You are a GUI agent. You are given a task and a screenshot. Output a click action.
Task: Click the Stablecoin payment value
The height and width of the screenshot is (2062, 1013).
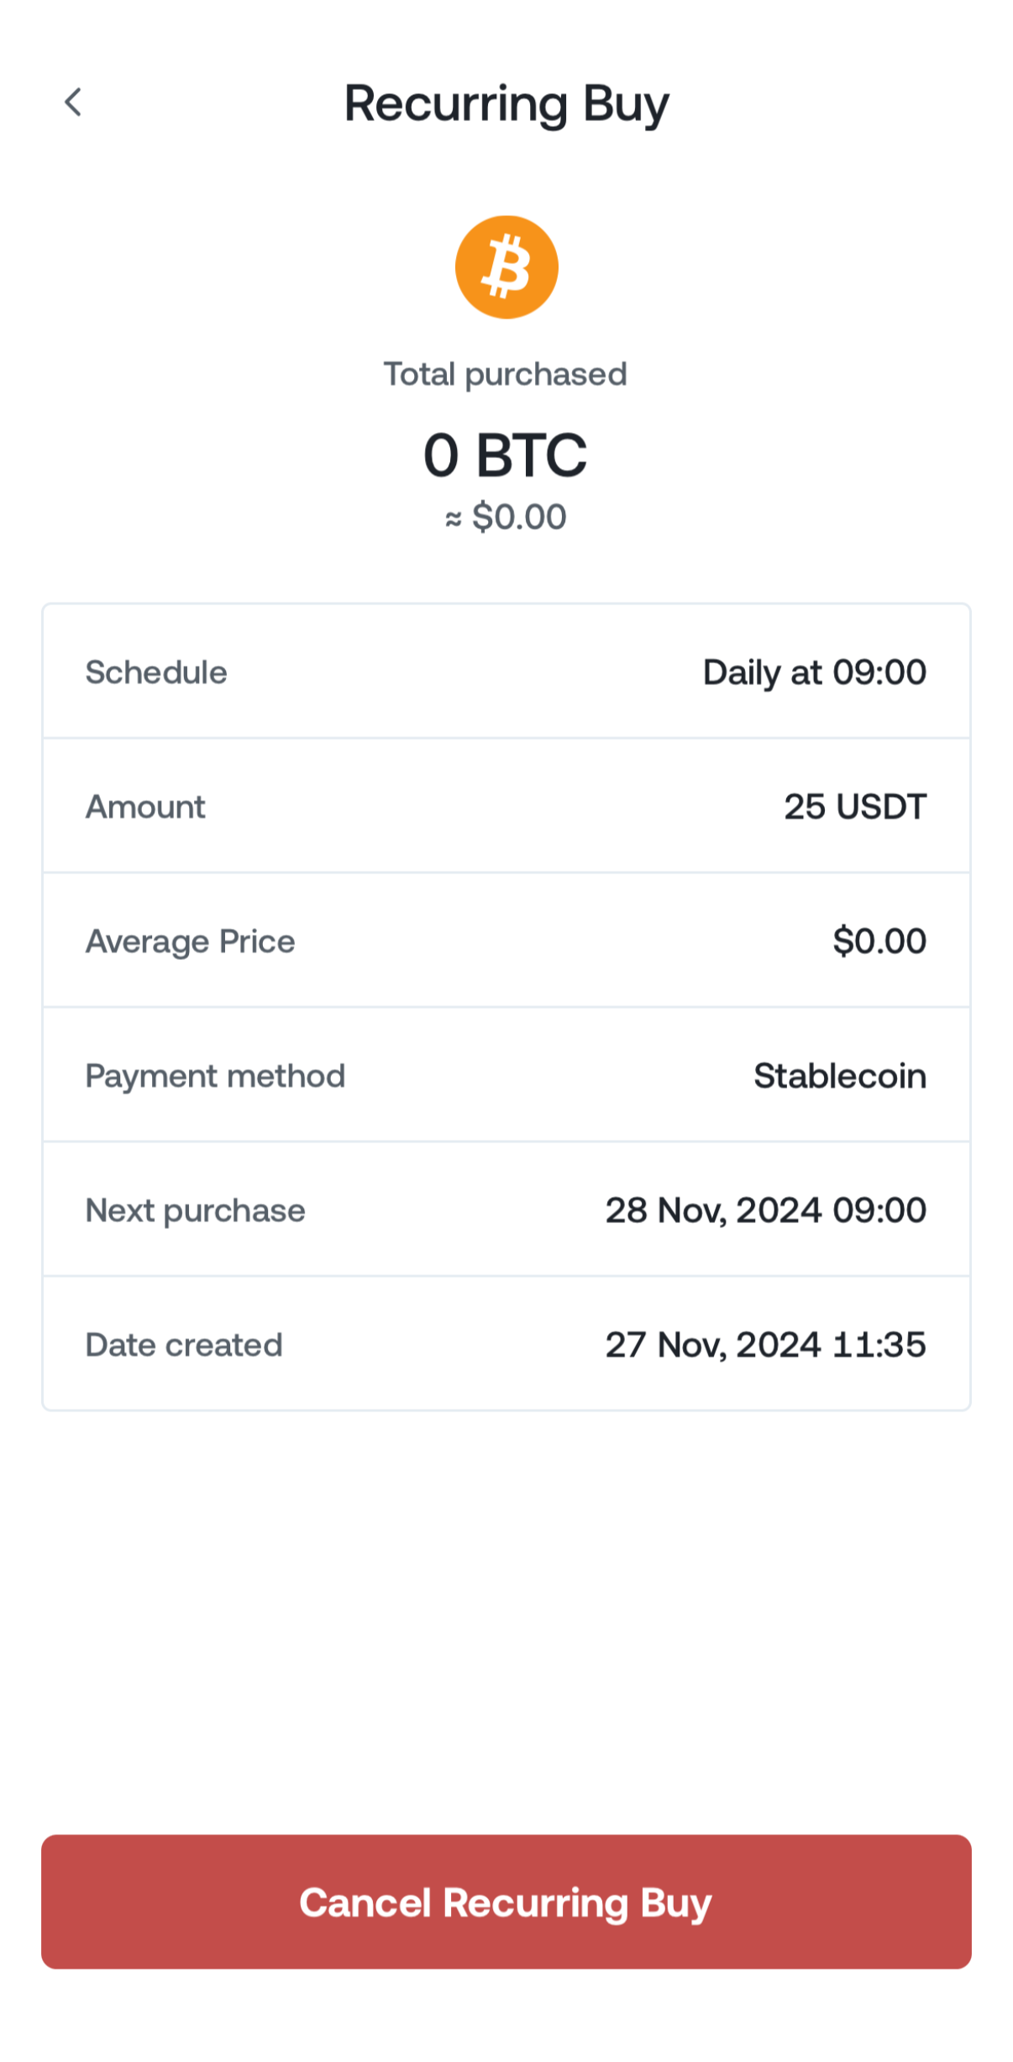point(840,1076)
